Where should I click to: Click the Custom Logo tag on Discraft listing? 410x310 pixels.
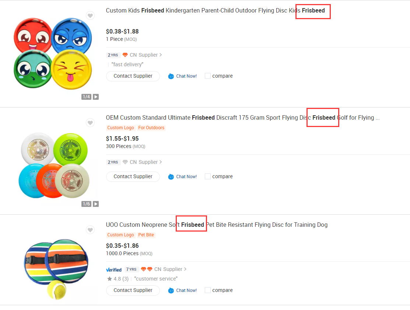tap(120, 128)
